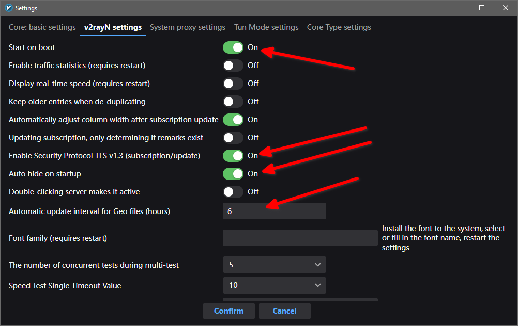Click the Cancel button
The width and height of the screenshot is (518, 326).
[x=284, y=311]
